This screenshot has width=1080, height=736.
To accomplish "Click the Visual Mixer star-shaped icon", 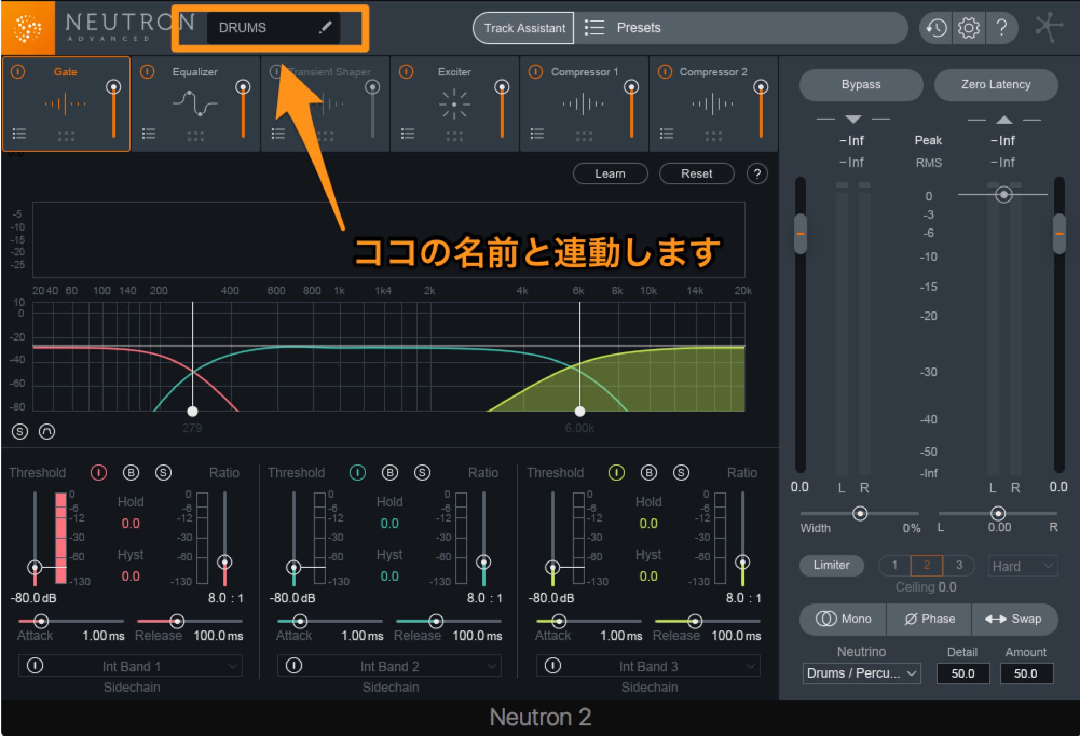I will pyautogui.click(x=1049, y=27).
